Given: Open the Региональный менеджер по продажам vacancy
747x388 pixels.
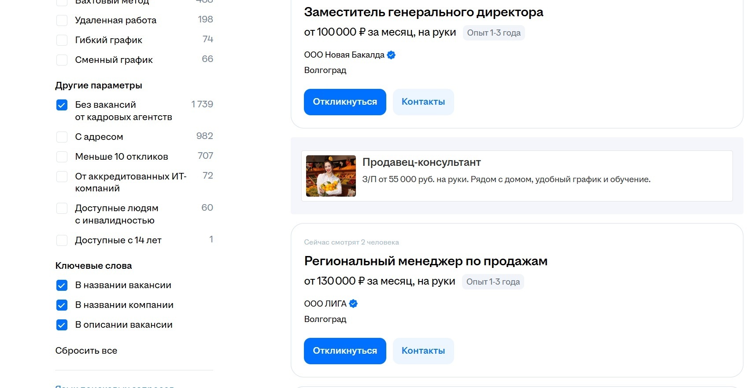Looking at the screenshot, I should pyautogui.click(x=425, y=261).
